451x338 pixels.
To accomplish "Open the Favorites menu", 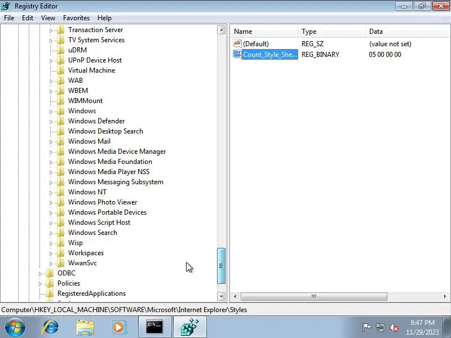I will pyautogui.click(x=76, y=18).
